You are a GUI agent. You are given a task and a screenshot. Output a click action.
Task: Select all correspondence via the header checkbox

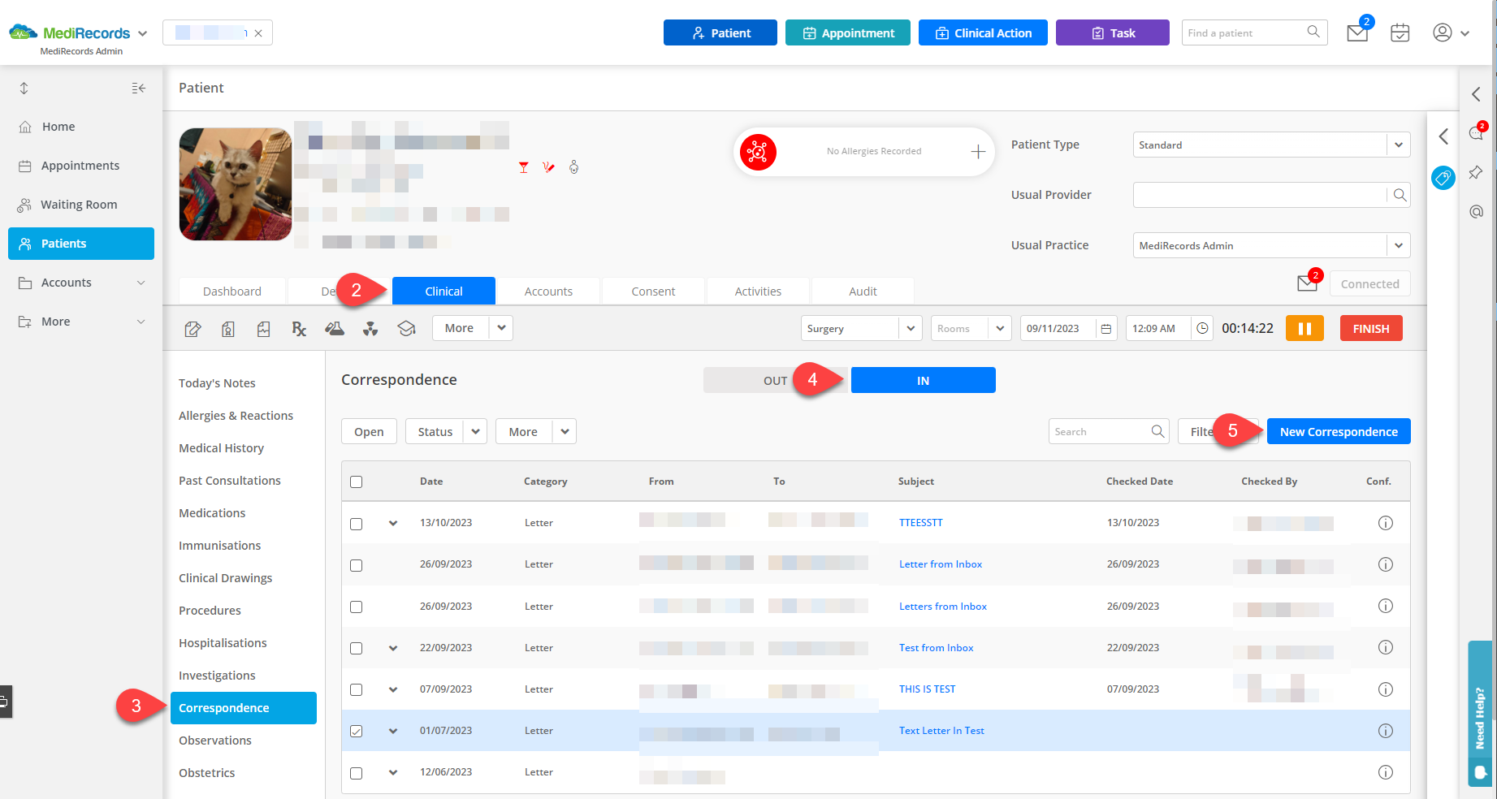356,481
